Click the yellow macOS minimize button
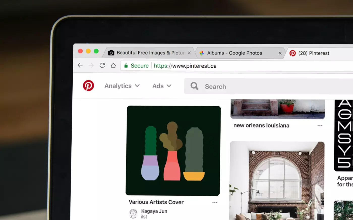Viewport: 353px width, 220px height. (x=88, y=51)
